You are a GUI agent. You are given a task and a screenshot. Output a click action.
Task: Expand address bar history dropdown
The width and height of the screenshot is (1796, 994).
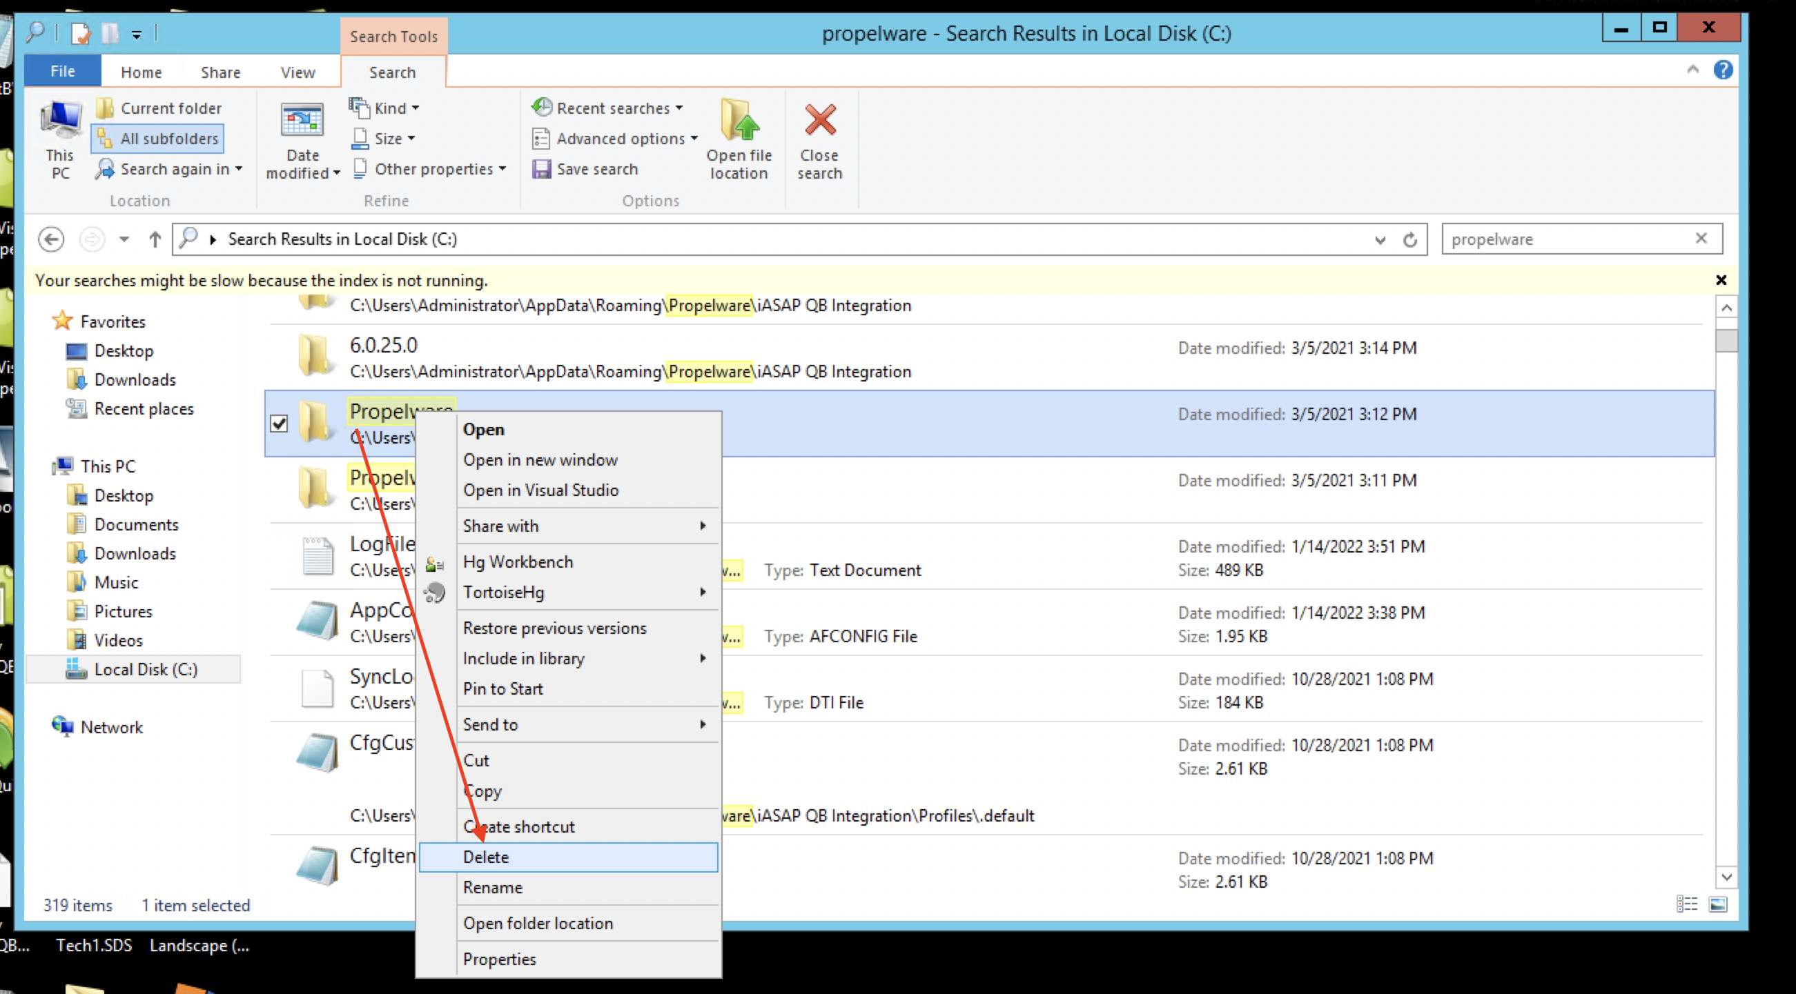point(1379,239)
